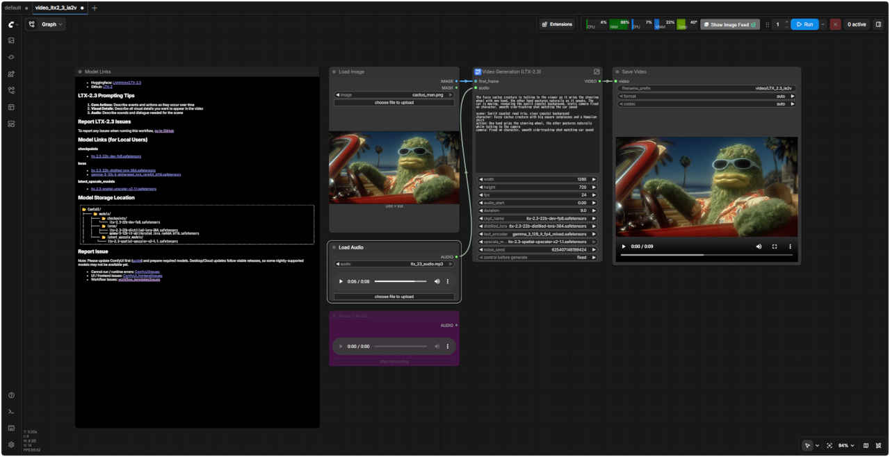Open the node library sidebar icon
890x457 pixels.
[x=11, y=57]
